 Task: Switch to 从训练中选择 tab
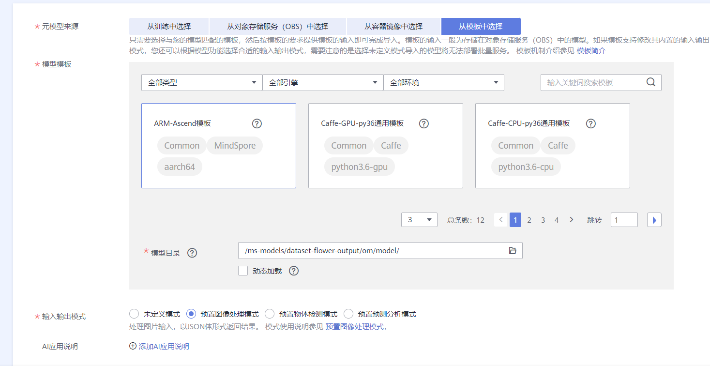(169, 27)
